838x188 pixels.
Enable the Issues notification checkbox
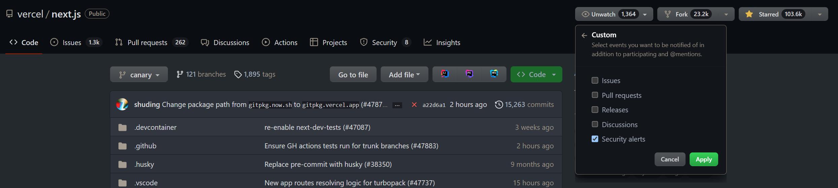click(x=595, y=80)
